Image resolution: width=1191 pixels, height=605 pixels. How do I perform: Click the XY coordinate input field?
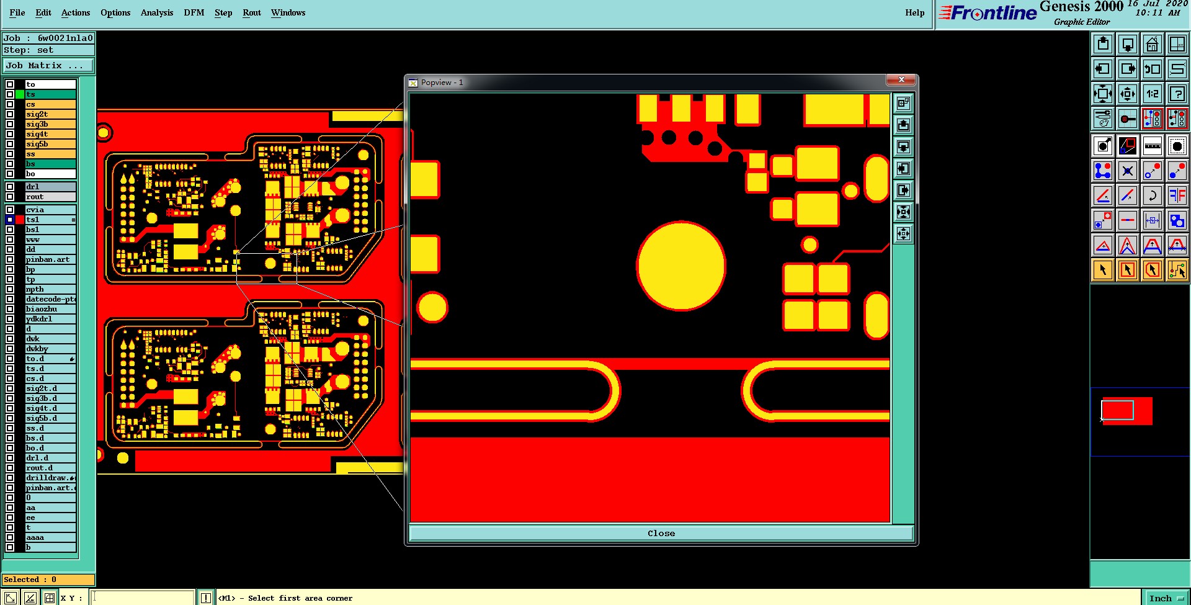click(x=143, y=598)
